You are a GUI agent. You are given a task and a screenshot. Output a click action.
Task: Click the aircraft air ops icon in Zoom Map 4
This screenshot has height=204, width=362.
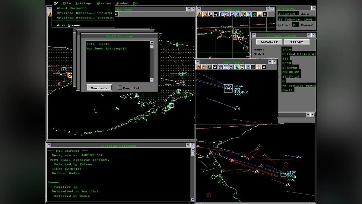coord(248,67)
